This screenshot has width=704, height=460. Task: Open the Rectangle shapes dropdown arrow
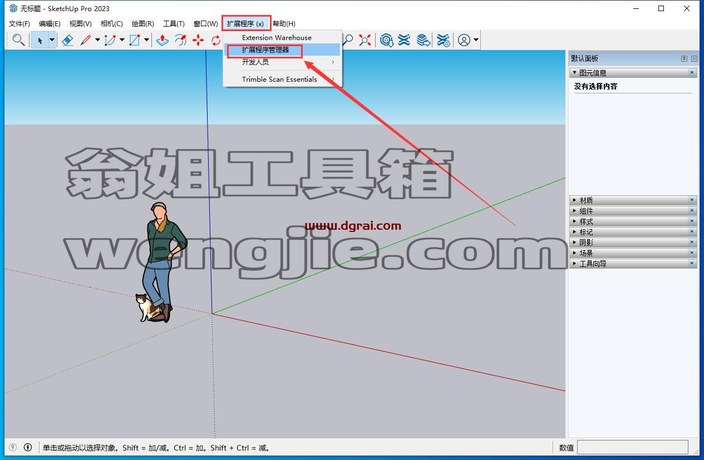tap(146, 40)
